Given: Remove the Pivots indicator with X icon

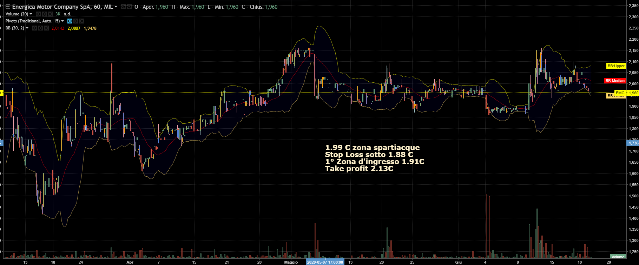Looking at the screenshot, I should pos(81,21).
